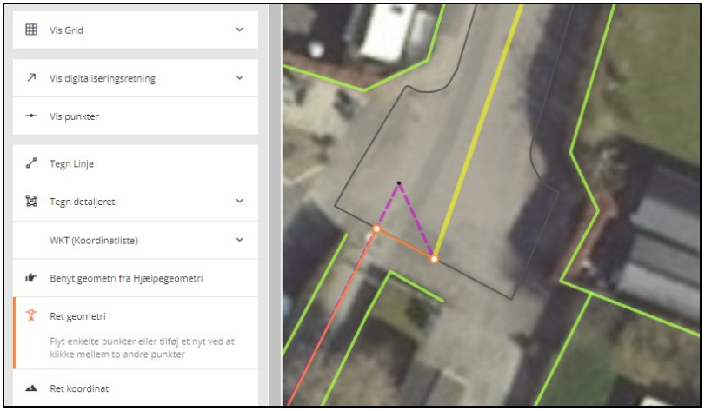Image resolution: width=705 pixels, height=411 pixels.
Task: Expand Vis digitaliseringsretning options chevron
Action: 240,77
